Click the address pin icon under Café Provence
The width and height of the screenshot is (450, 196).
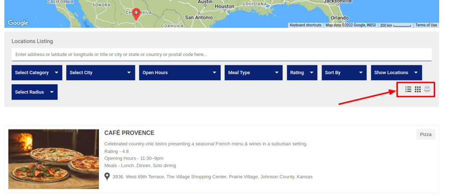coord(107,176)
